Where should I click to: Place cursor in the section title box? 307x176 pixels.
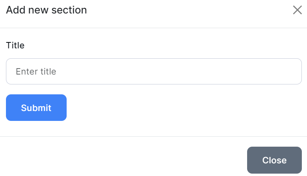point(154,71)
